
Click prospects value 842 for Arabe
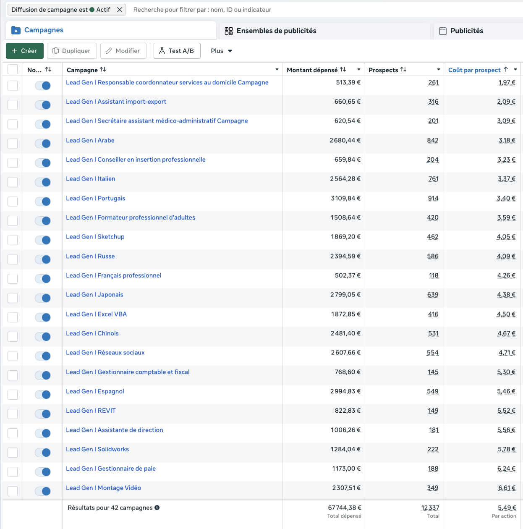[433, 140]
